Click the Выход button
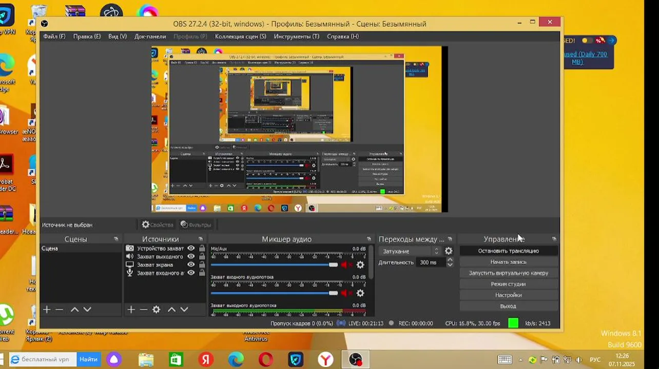 point(508,306)
